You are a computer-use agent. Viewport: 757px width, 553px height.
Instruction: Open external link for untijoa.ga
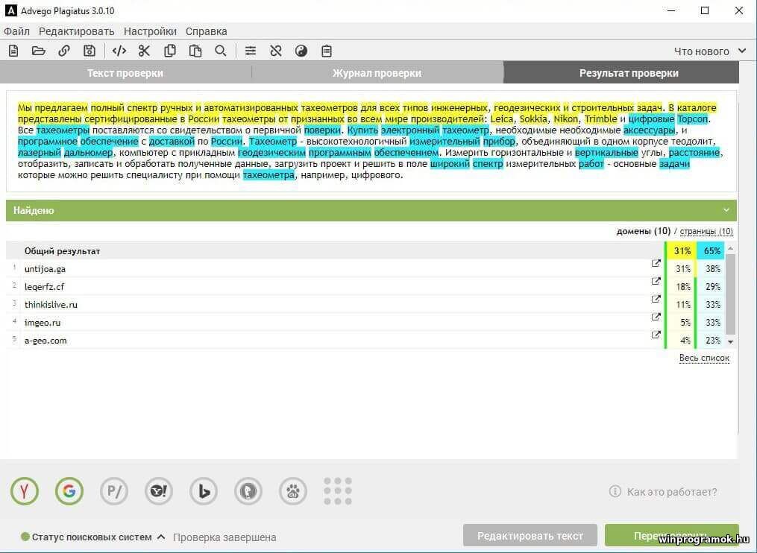(656, 264)
